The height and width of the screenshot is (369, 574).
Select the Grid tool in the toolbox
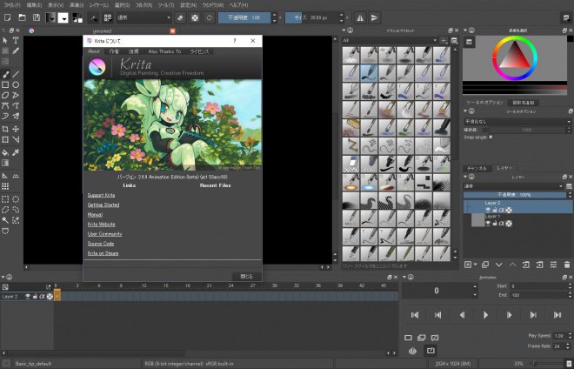click(5, 186)
